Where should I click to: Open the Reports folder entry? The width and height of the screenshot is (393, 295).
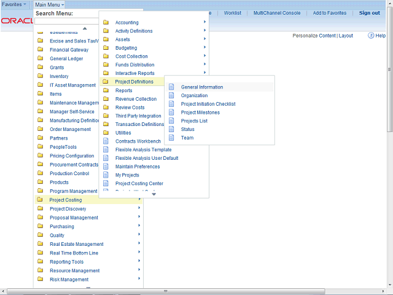pos(123,90)
